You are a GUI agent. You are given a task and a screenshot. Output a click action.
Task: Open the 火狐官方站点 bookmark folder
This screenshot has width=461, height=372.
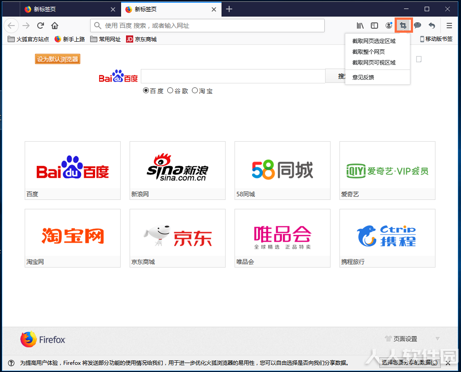(x=28, y=39)
